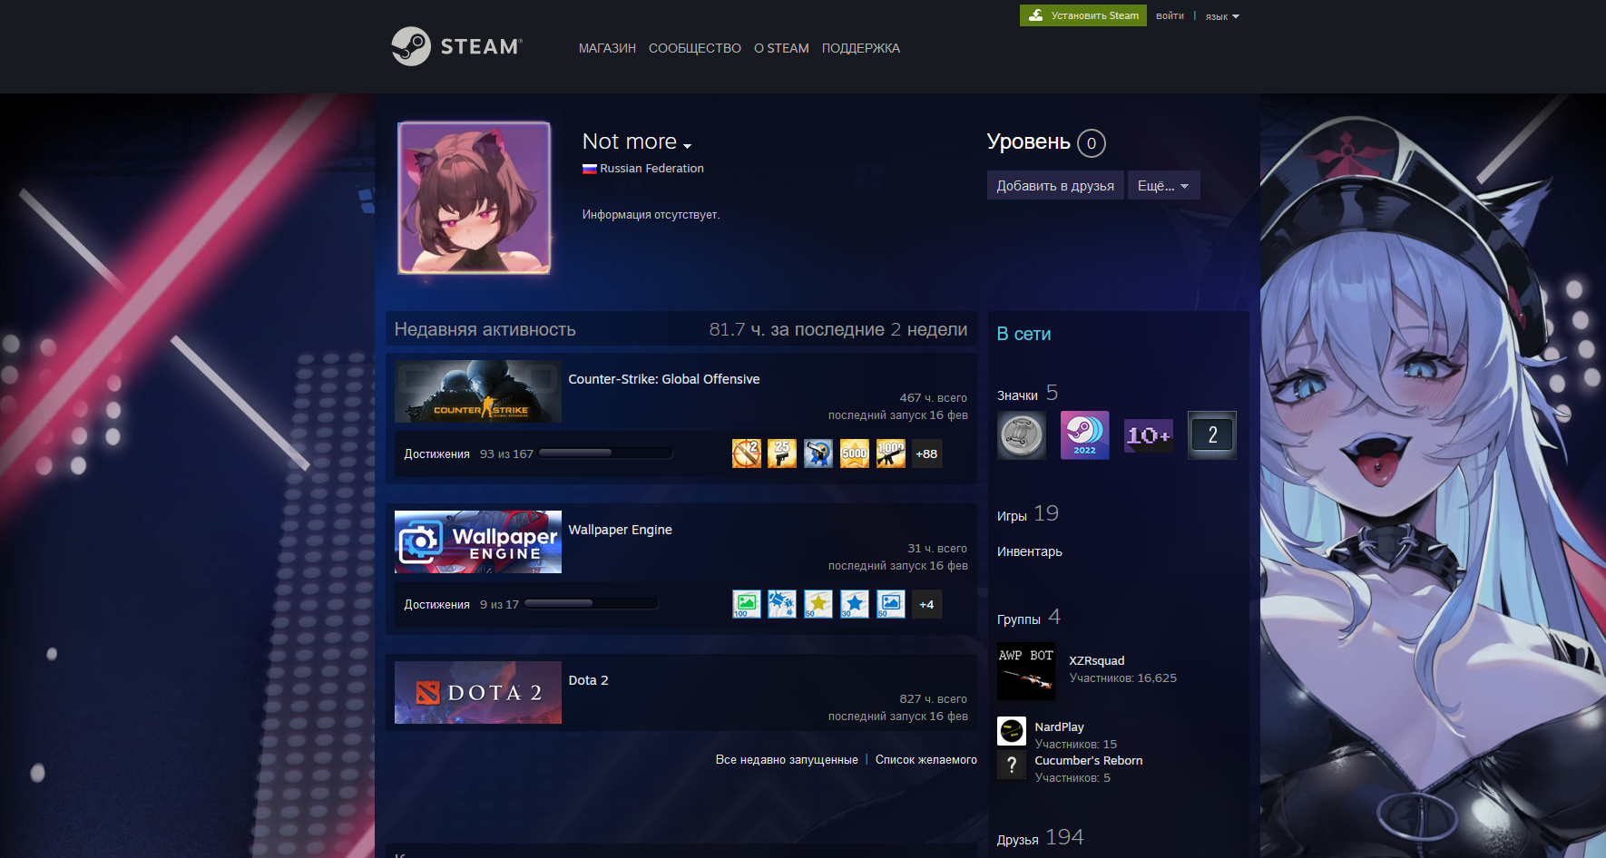Screen dimensions: 1606x858
Task: Open the Wallpaper Engine blue splash achievement
Action: pyautogui.click(x=782, y=604)
